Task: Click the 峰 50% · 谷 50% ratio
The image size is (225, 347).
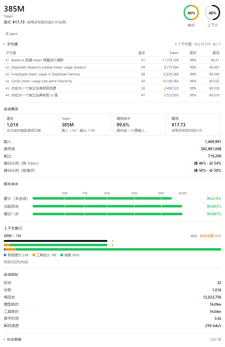Action: click(x=207, y=171)
